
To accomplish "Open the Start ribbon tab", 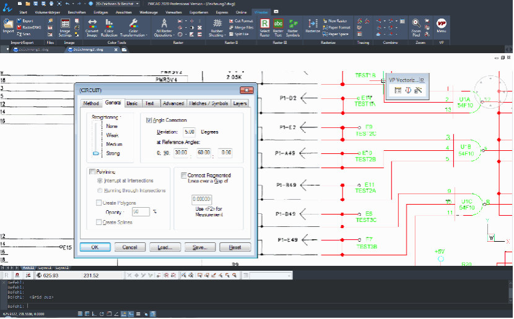I will coord(23,12).
